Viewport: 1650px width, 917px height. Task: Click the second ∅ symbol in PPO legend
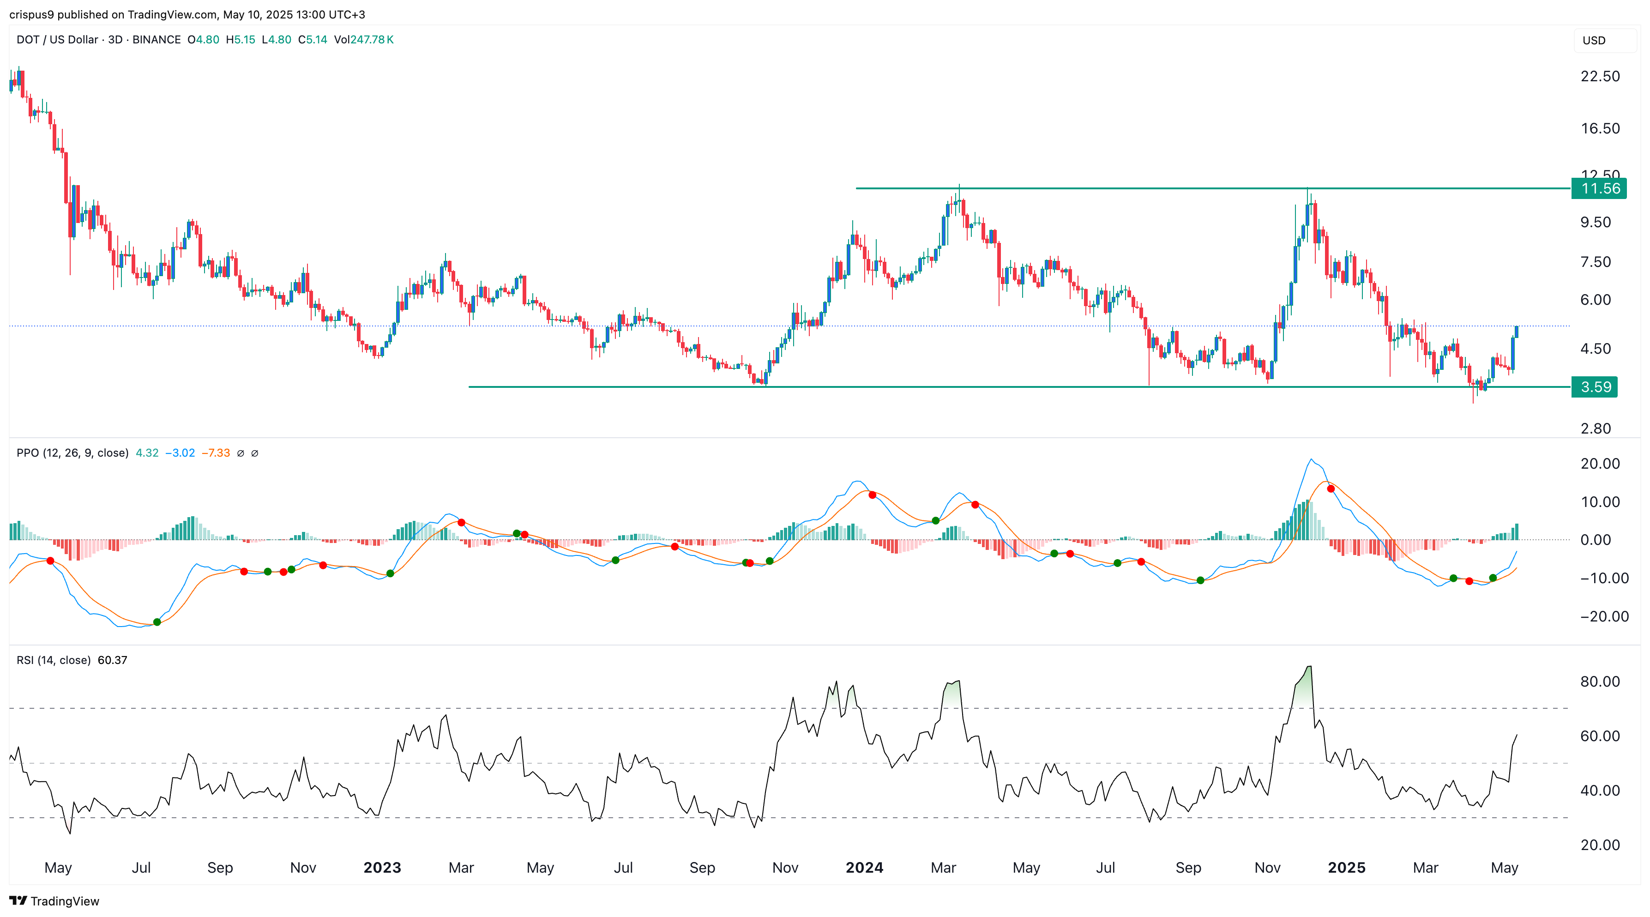click(x=254, y=453)
